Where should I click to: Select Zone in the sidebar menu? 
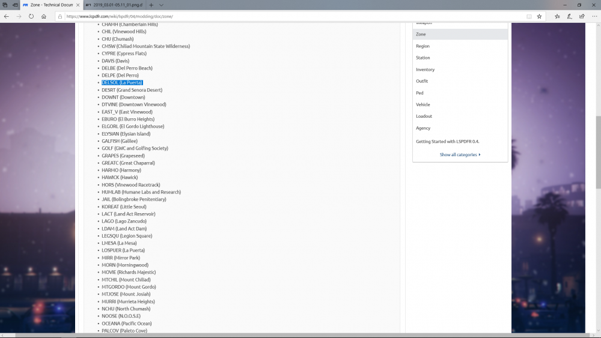460,34
